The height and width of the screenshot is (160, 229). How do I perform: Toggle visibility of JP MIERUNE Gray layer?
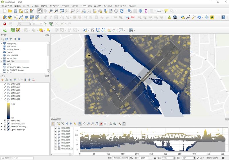[x=5, y=126]
